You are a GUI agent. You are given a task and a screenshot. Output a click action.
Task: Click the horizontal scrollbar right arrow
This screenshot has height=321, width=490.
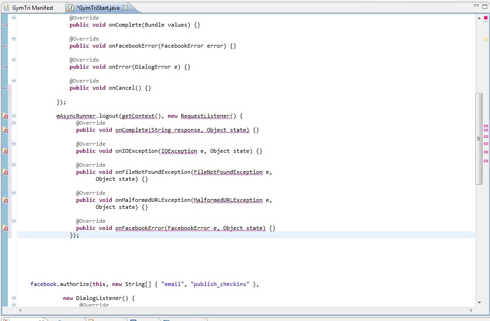pos(471,310)
